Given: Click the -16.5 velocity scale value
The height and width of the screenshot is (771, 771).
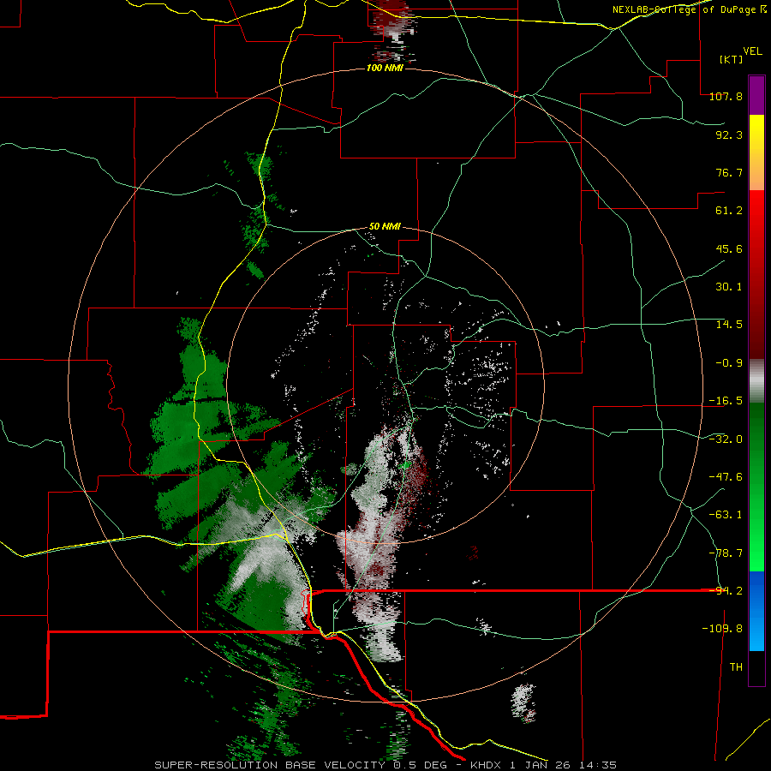Looking at the screenshot, I should [x=726, y=401].
